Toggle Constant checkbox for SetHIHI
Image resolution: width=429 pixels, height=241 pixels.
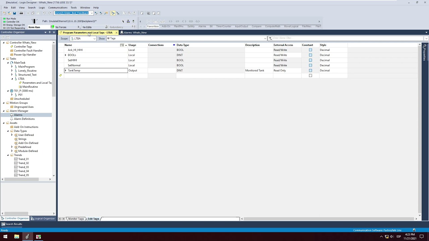(x=310, y=60)
